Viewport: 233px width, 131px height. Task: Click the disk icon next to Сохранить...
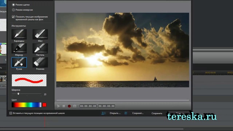coord(126,113)
